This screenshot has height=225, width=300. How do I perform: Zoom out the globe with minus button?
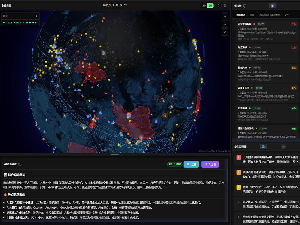click(225, 24)
